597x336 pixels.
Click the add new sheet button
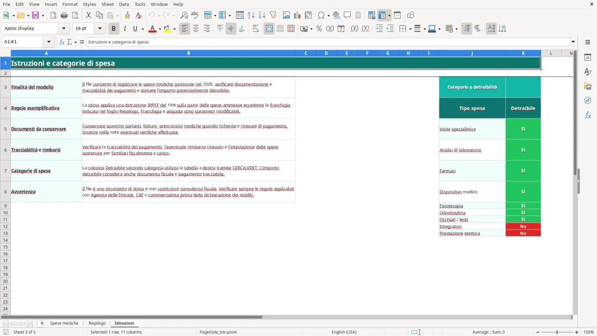click(42, 323)
